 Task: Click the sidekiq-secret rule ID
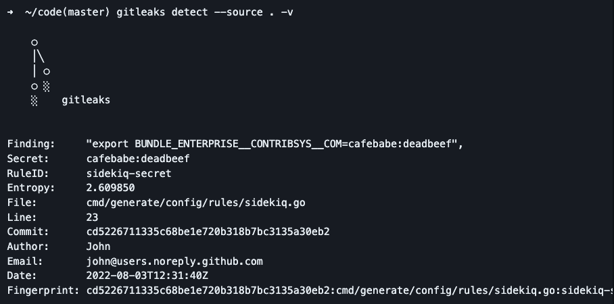click(x=128, y=173)
